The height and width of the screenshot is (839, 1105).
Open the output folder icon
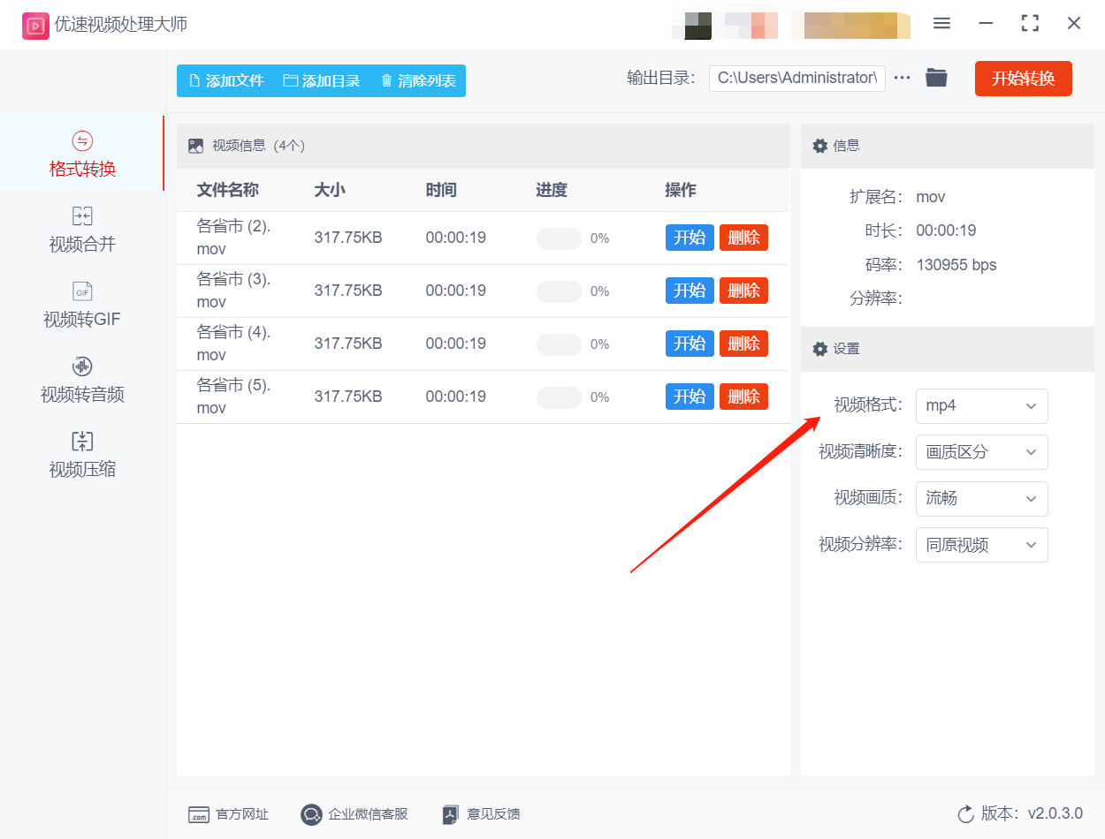936,78
